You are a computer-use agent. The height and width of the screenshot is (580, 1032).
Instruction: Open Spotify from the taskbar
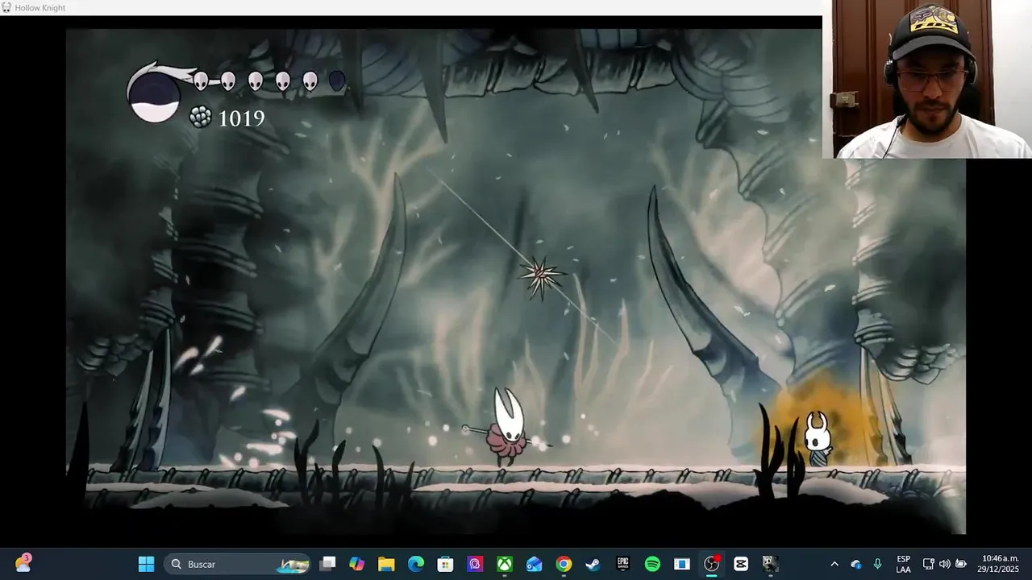[652, 564]
